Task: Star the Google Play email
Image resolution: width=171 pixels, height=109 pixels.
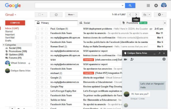Action: (42, 87)
